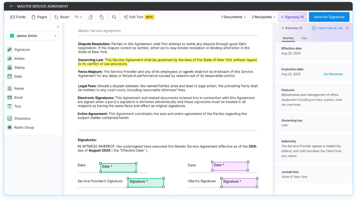Close the Signeasy AI side panel

coord(347,28)
